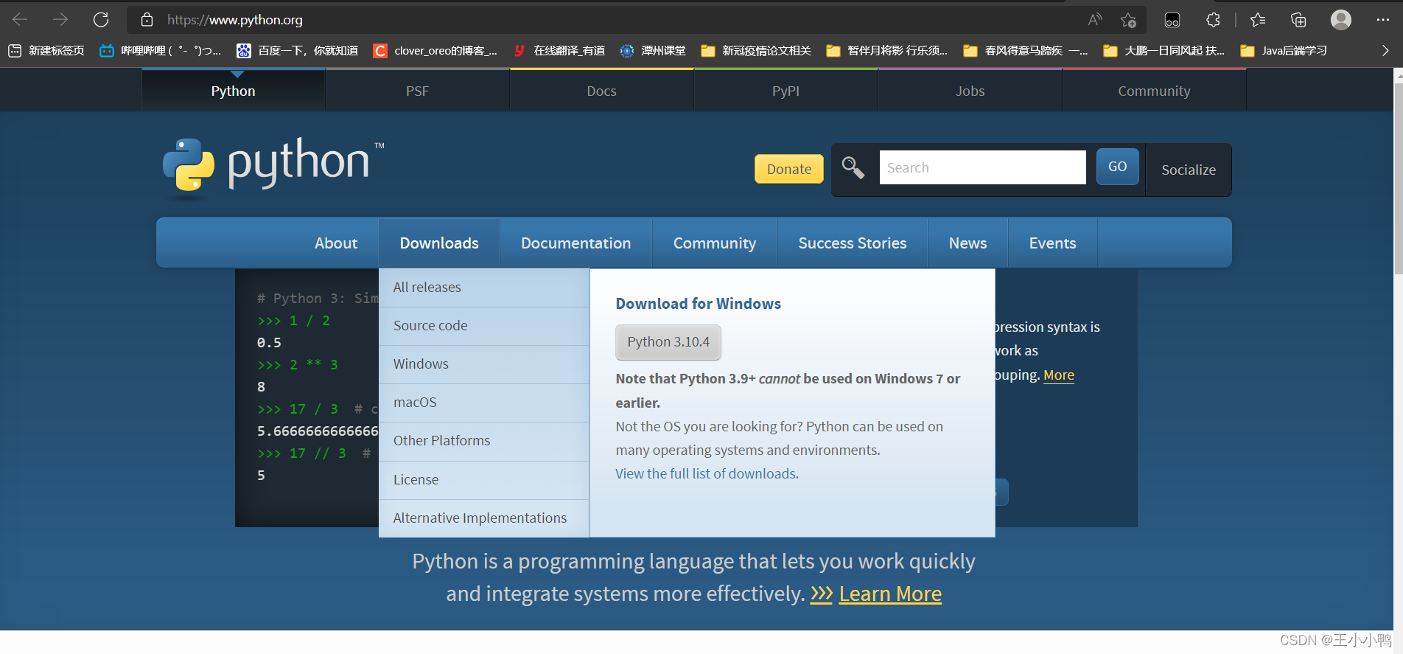Open browser settings and more menu

(1382, 20)
